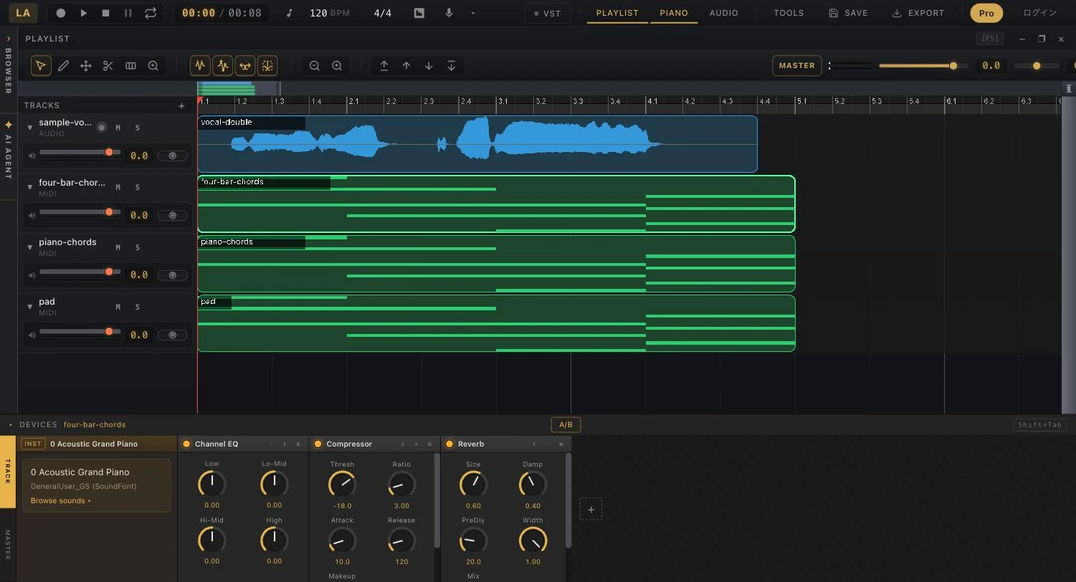Click the VST button

click(548, 13)
